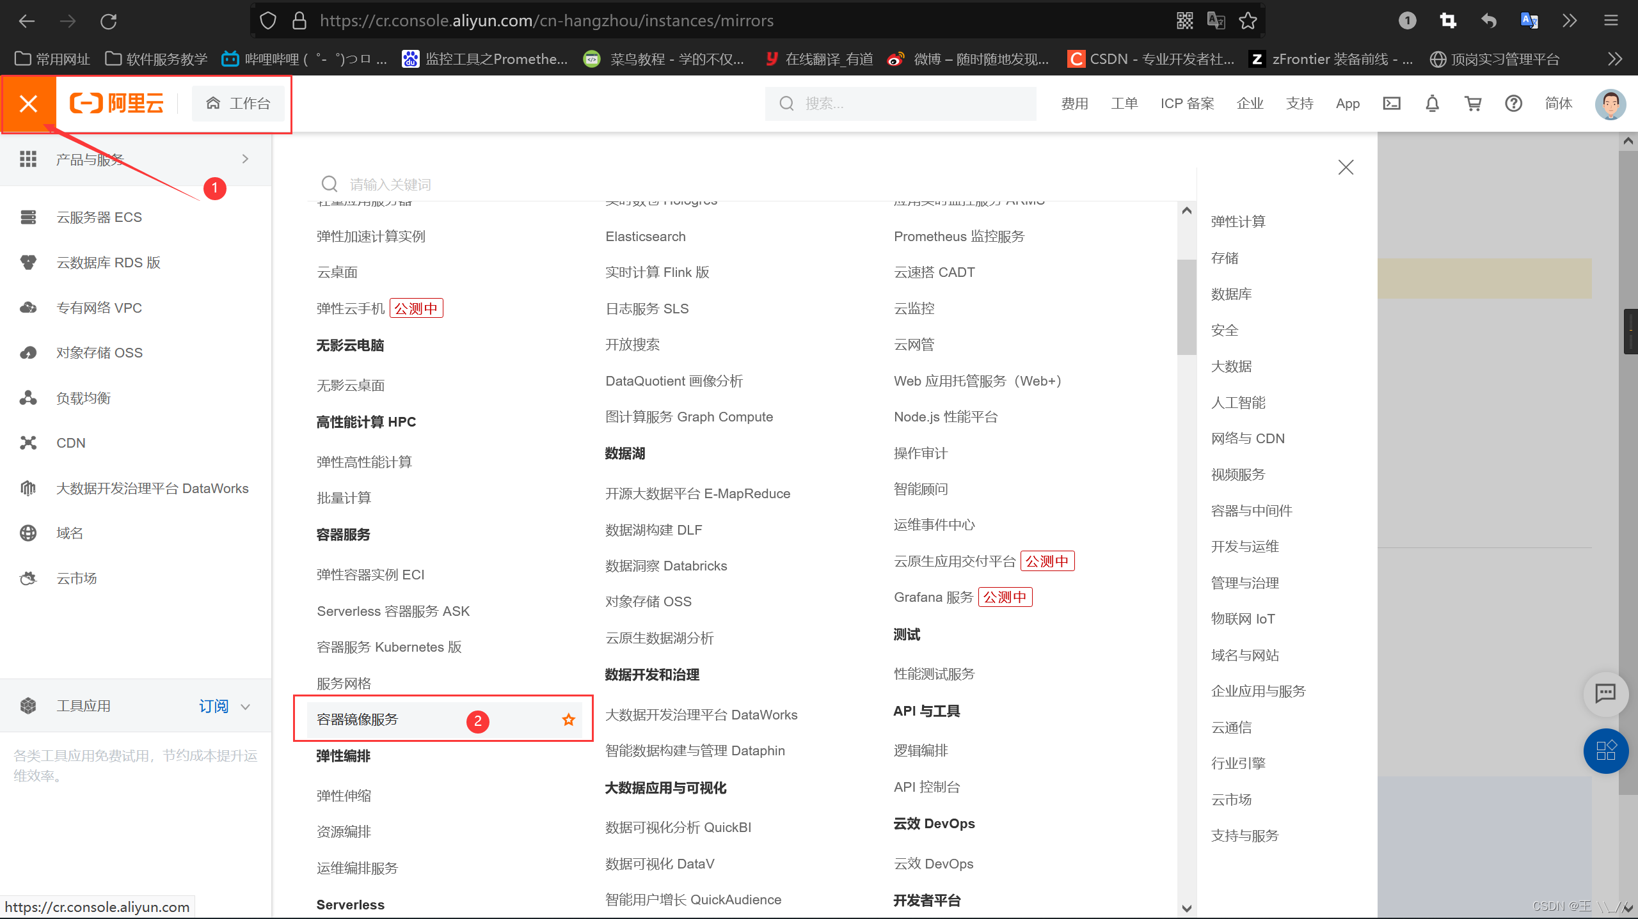Viewport: 1638px width, 919px height.
Task: Open the user avatar menu
Action: (x=1610, y=104)
